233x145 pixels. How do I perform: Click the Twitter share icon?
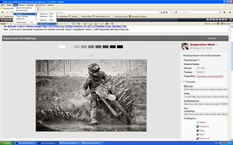click(197, 122)
